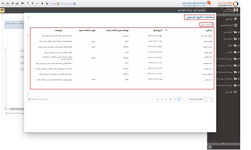Open پیشخوان in the sidebar

tap(230, 19)
